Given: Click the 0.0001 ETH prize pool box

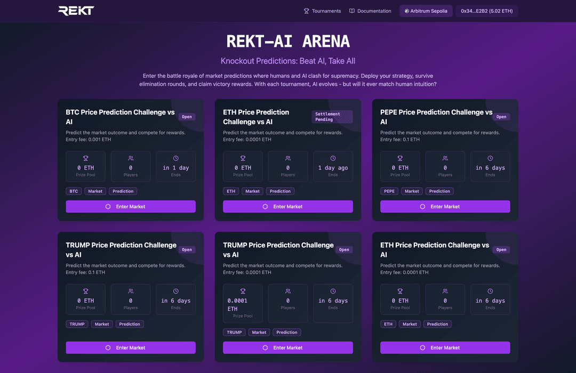Looking at the screenshot, I should (243, 303).
